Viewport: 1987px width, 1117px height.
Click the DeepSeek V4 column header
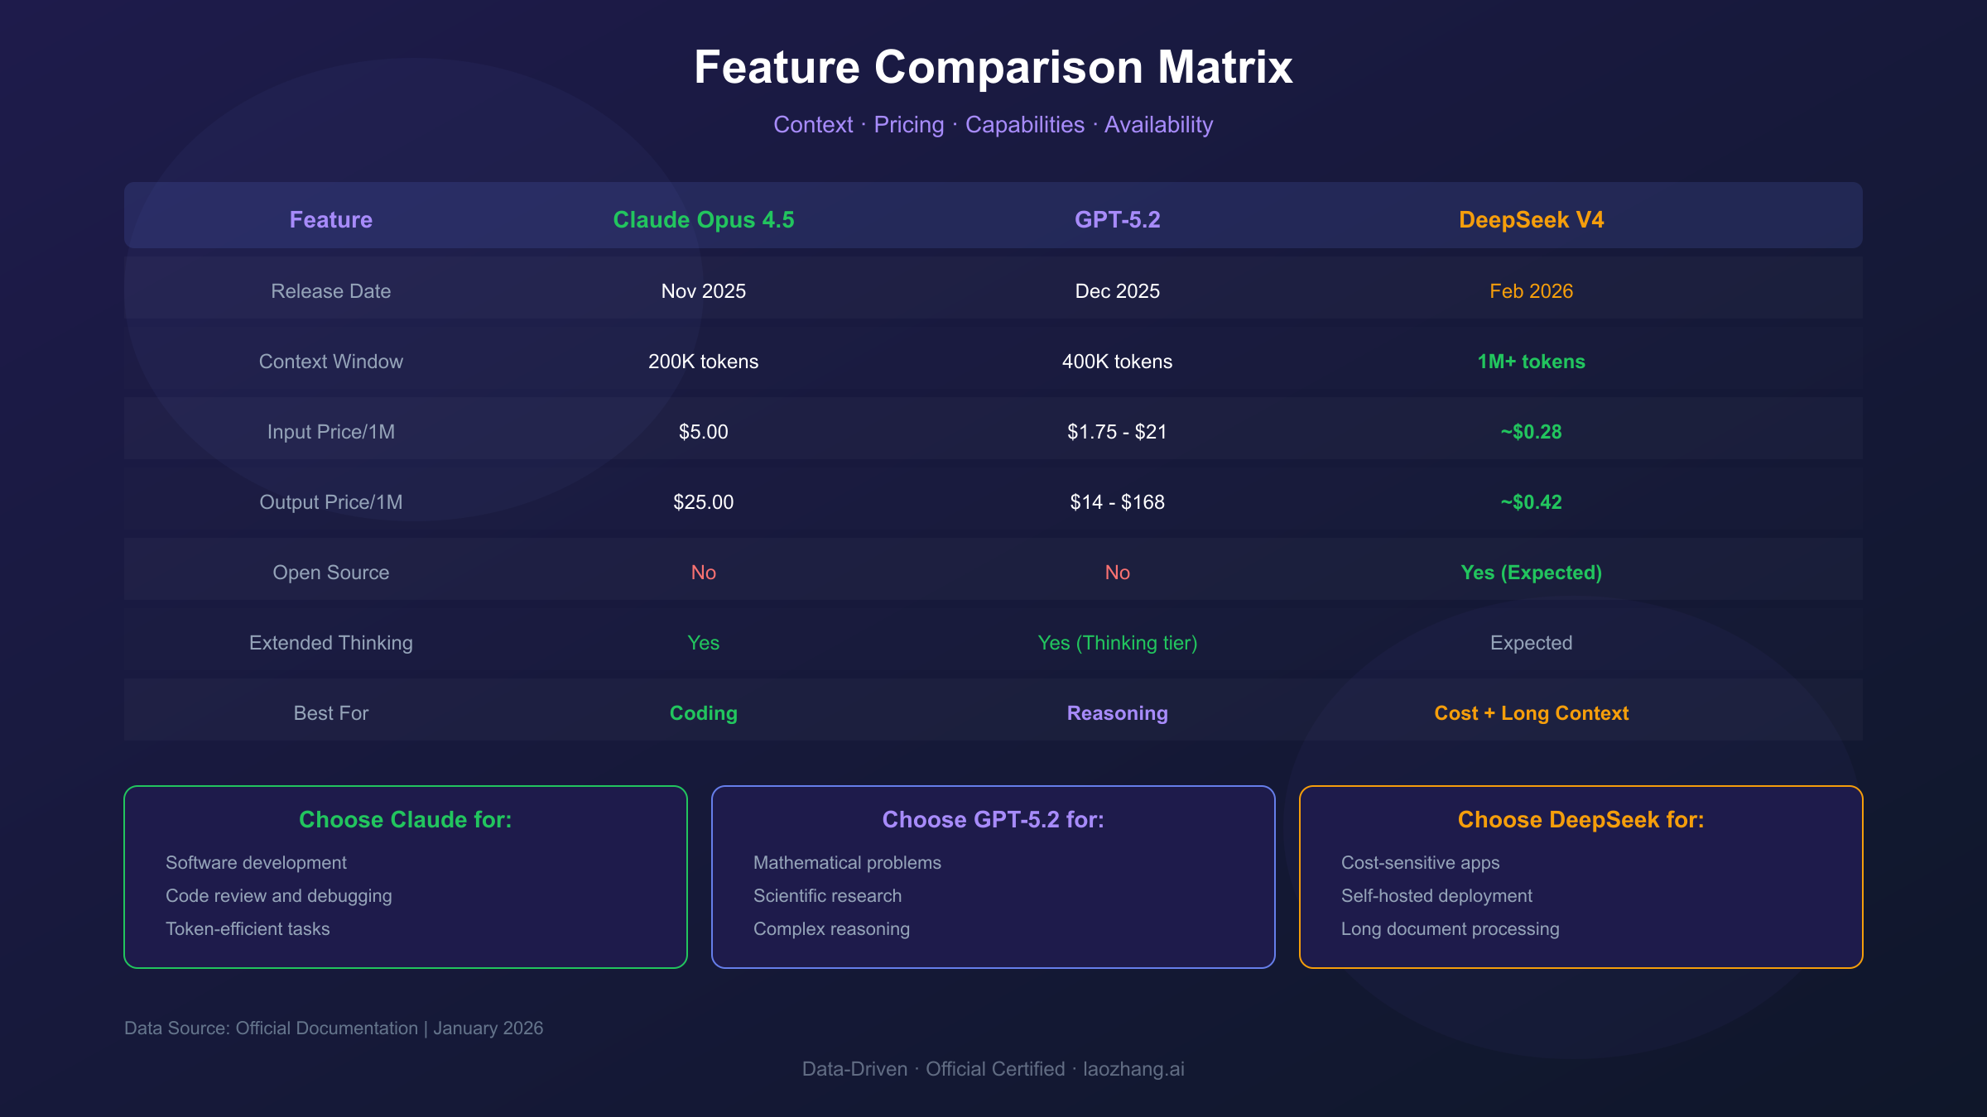pos(1530,219)
